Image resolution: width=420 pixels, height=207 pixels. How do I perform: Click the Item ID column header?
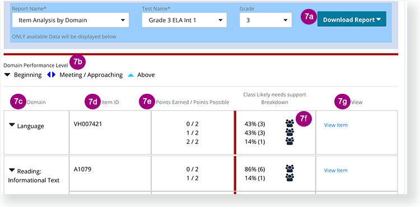(x=110, y=102)
